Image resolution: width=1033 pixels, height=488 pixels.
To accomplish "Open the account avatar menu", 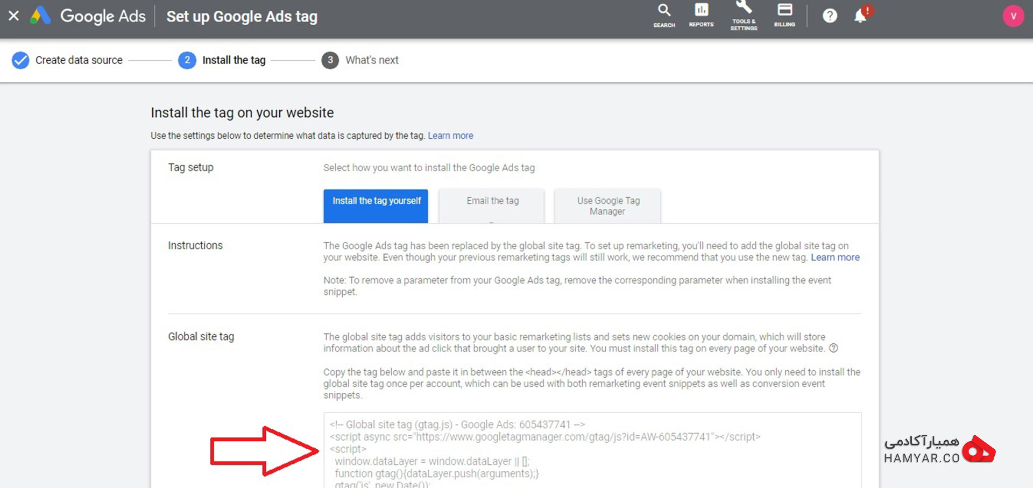I will [x=1013, y=16].
